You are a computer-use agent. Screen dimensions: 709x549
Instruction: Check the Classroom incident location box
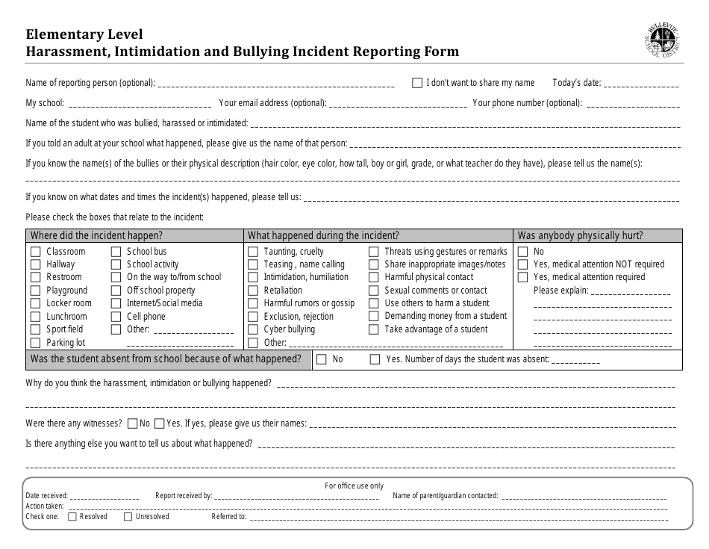pyautogui.click(x=35, y=252)
